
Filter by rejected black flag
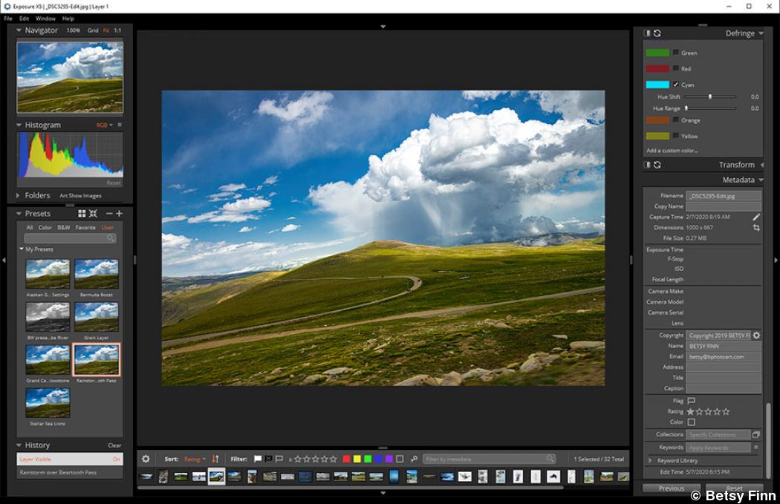(x=269, y=459)
